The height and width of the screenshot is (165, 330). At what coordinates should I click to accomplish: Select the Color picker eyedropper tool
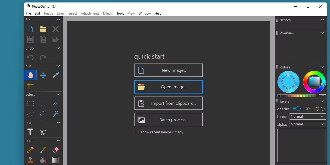[56, 75]
